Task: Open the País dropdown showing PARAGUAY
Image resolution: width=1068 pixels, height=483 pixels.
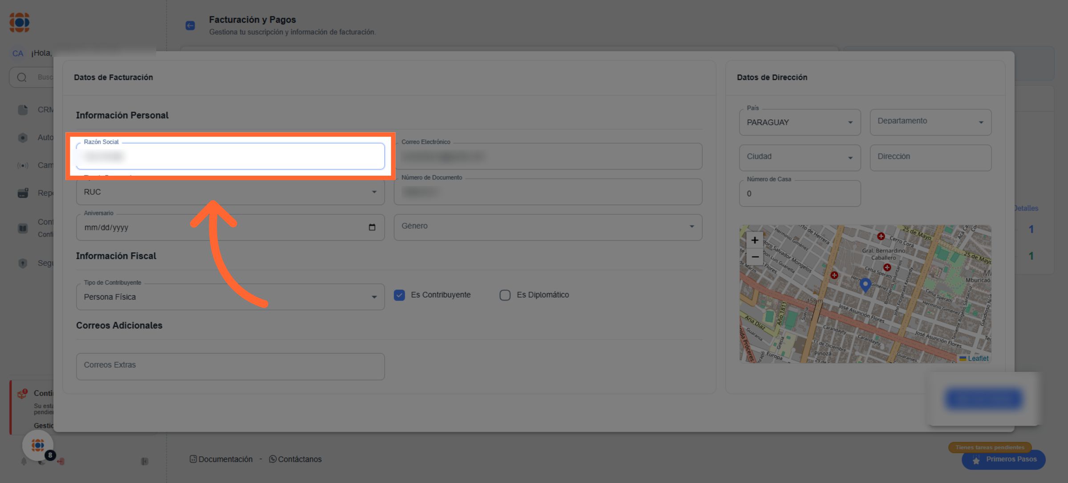Action: pos(799,122)
